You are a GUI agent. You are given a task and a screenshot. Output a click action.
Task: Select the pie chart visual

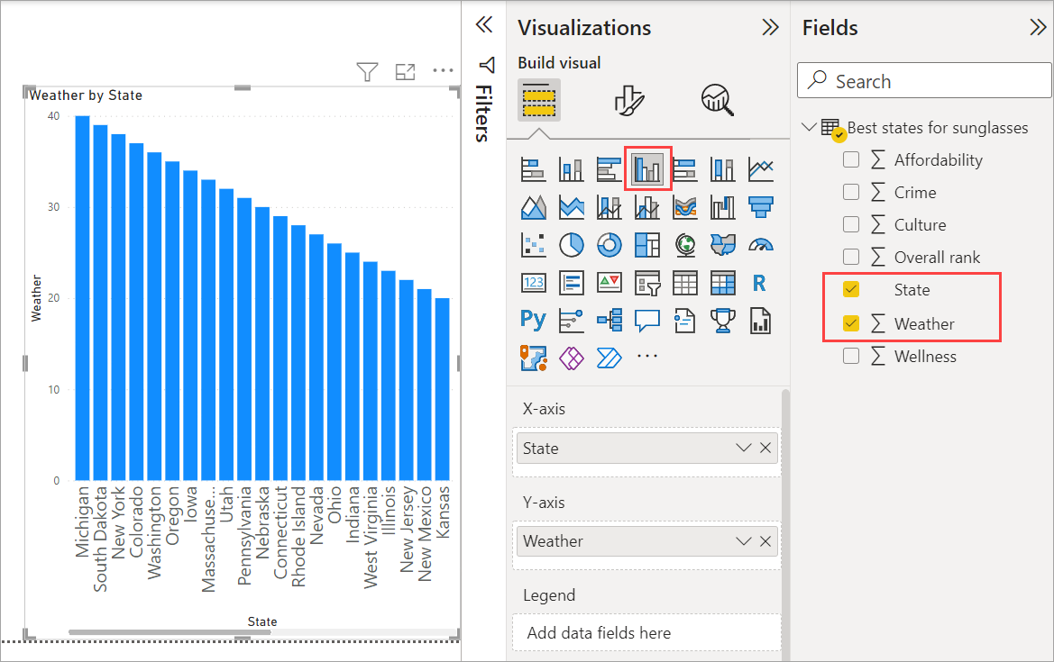pyautogui.click(x=571, y=244)
